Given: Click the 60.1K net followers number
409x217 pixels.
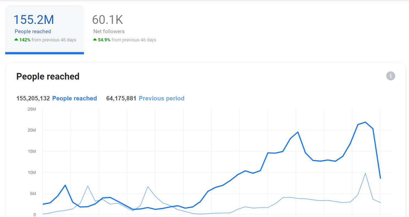Looking at the screenshot, I should [108, 20].
